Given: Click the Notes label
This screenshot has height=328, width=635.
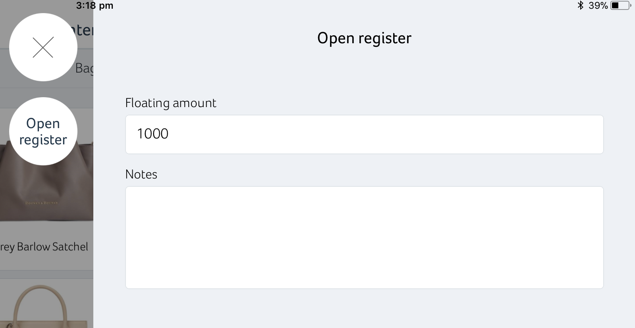Looking at the screenshot, I should coord(141,175).
